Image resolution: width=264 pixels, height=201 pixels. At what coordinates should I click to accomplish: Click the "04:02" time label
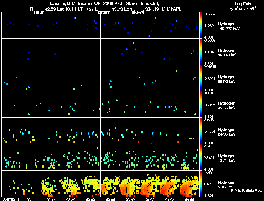click(x=150, y=199)
